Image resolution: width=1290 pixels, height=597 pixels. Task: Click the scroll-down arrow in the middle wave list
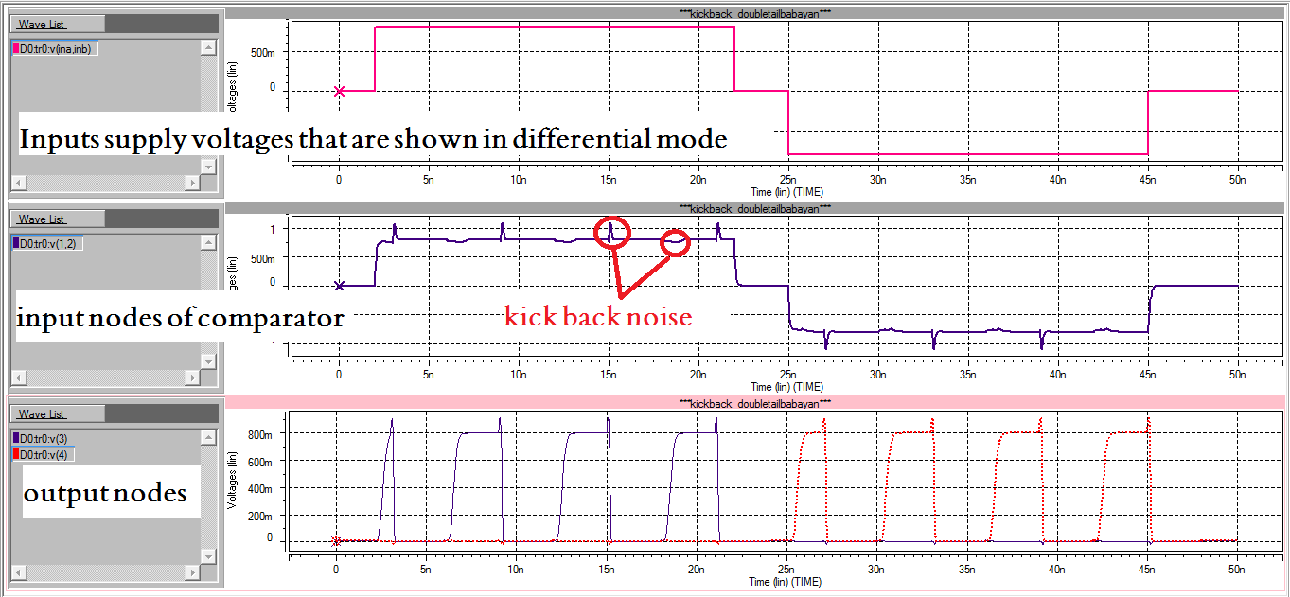pos(209,360)
